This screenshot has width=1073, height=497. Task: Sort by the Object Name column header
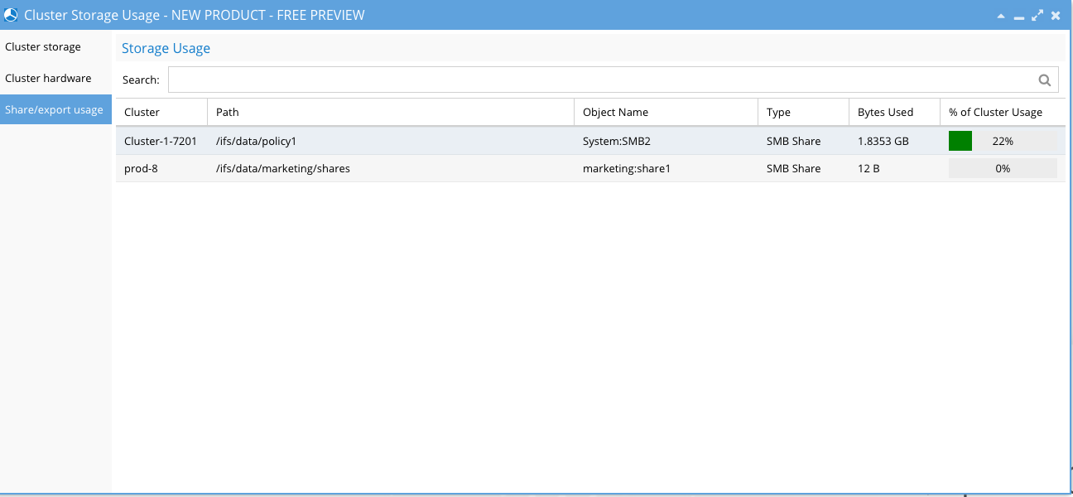tap(666, 113)
